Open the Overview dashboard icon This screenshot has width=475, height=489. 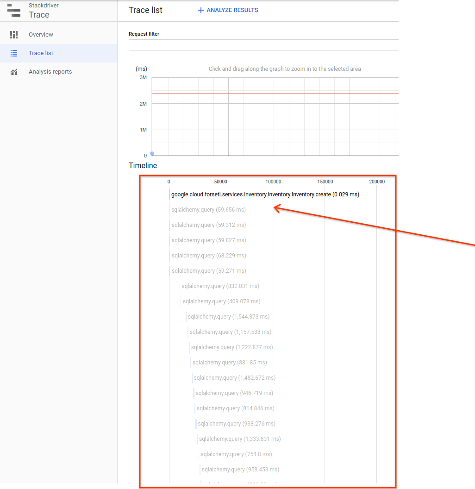[x=14, y=35]
